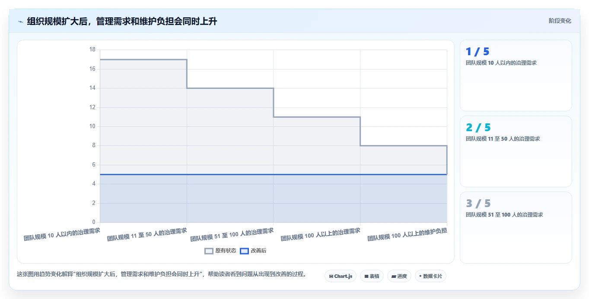The width and height of the screenshot is (589, 299).
Task: Open the 2 / 5 stage card
Action: (516, 151)
